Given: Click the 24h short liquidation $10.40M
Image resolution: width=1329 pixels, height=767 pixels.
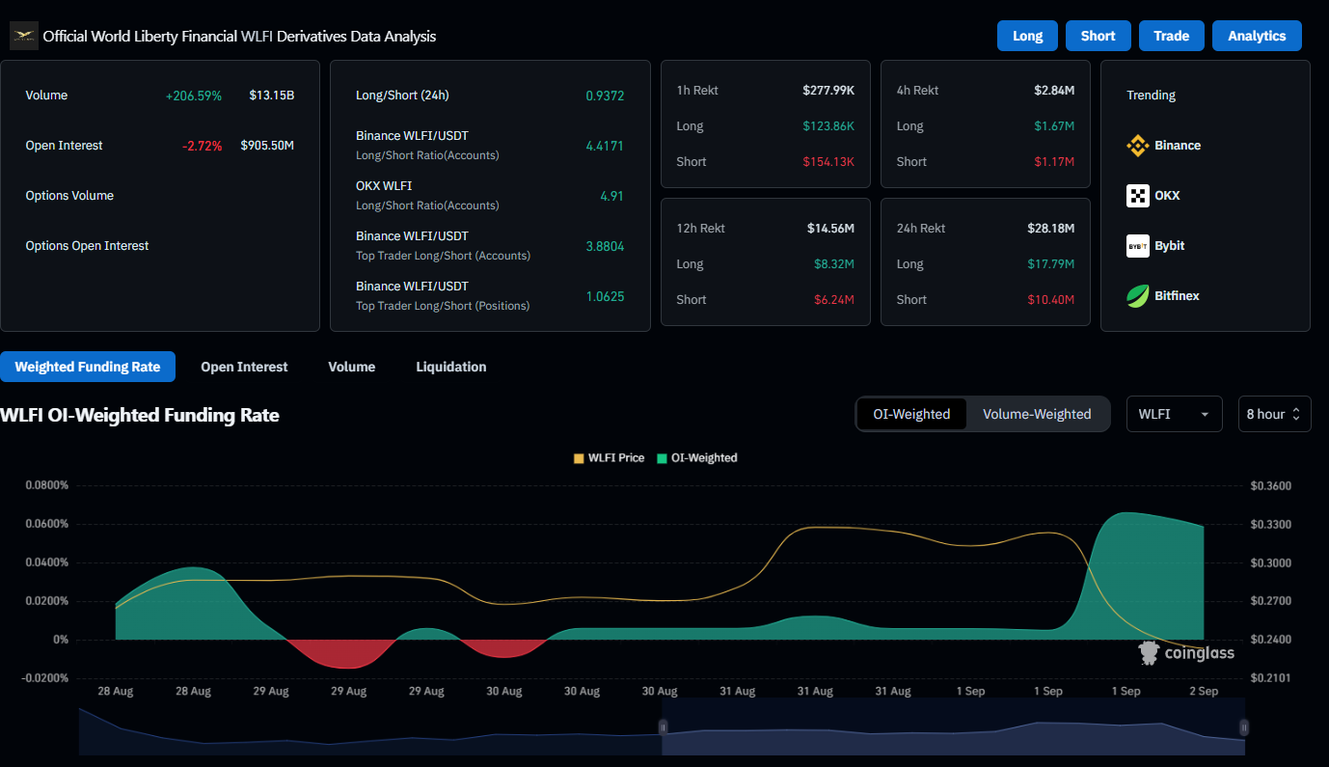Looking at the screenshot, I should click(x=1051, y=300).
